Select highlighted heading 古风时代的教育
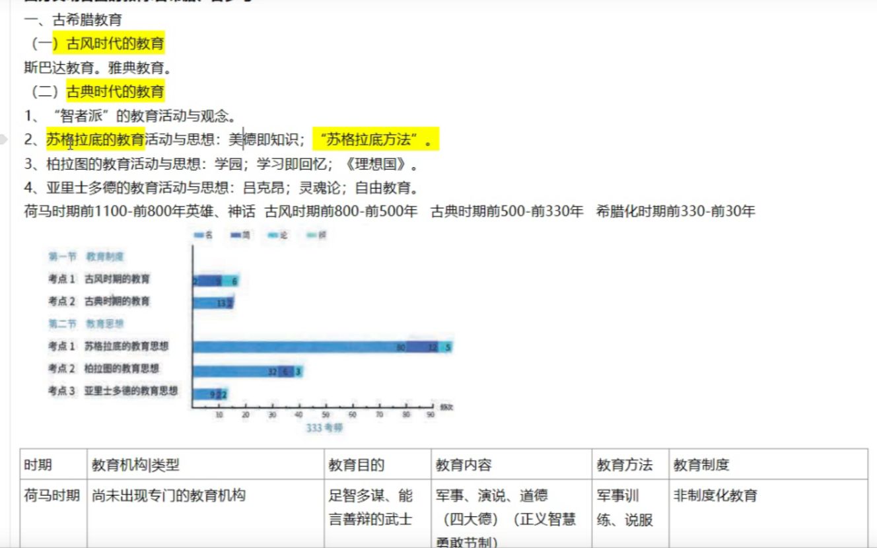Screen dimensions: 877x548 (116, 44)
